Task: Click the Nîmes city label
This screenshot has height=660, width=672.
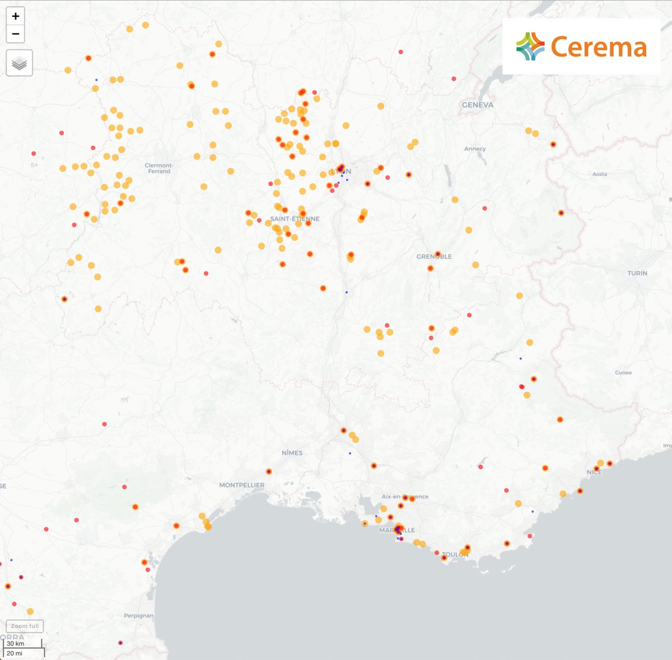Action: (292, 453)
